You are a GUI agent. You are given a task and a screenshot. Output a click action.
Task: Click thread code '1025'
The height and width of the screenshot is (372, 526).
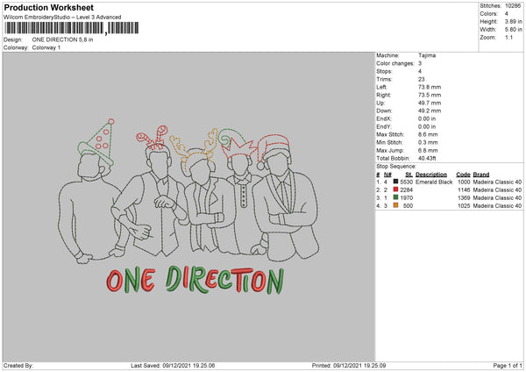[x=464, y=206]
